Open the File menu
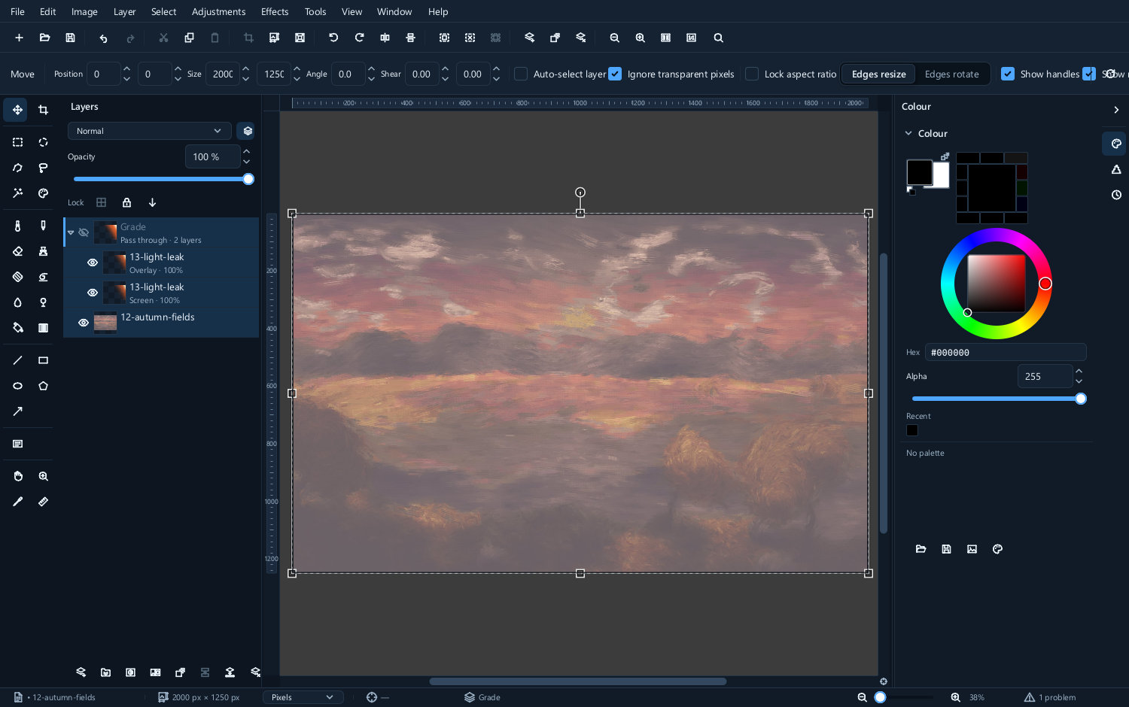Image resolution: width=1129 pixels, height=707 pixels. coord(17,11)
